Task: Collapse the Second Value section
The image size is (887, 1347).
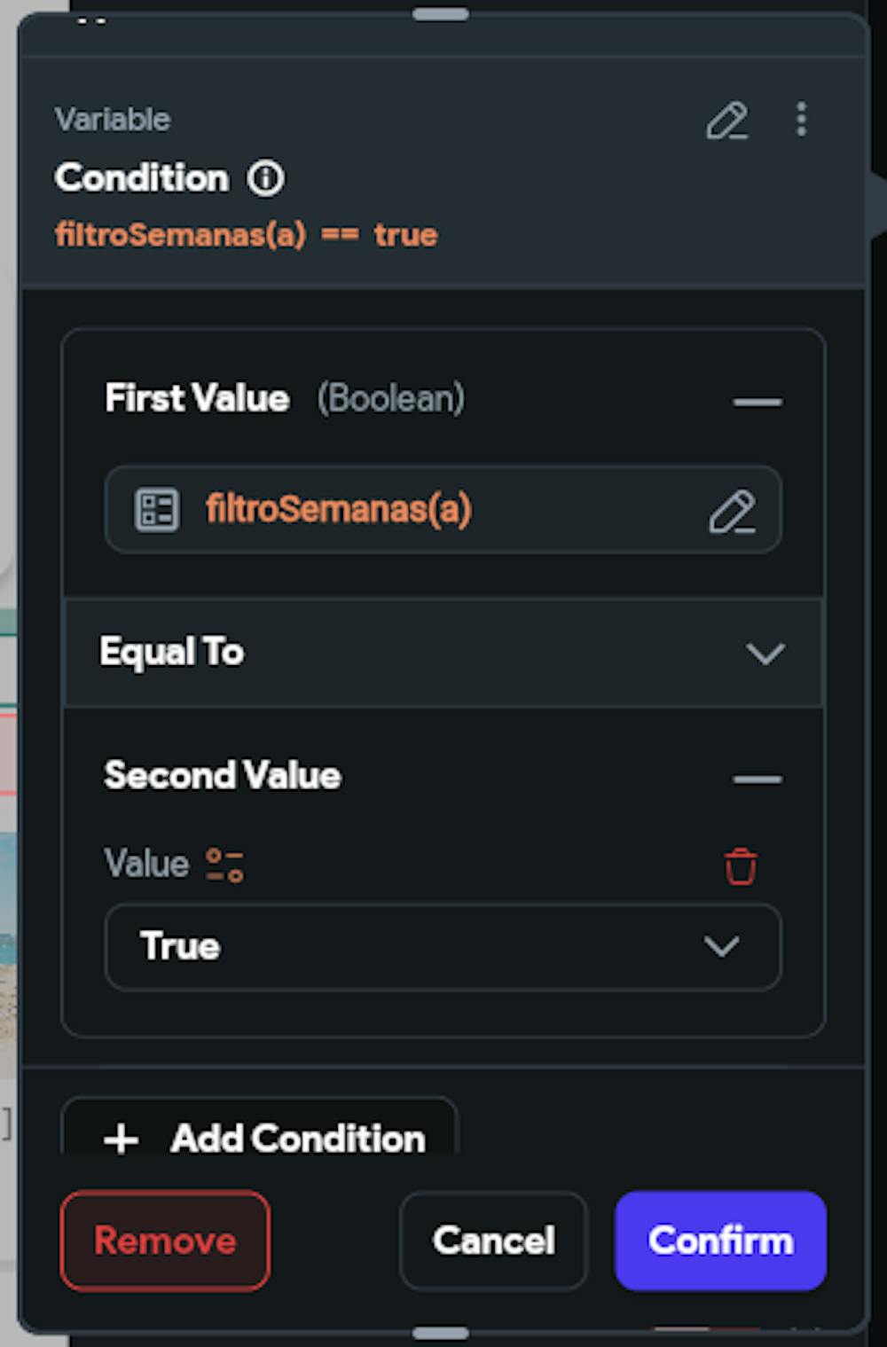Action: click(757, 779)
